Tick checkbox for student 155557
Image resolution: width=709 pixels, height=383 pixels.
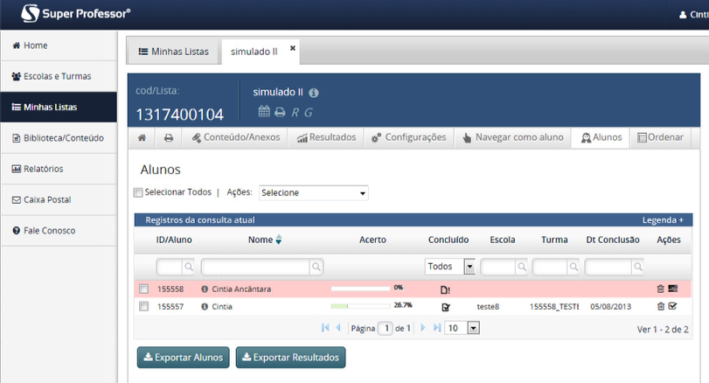click(143, 307)
